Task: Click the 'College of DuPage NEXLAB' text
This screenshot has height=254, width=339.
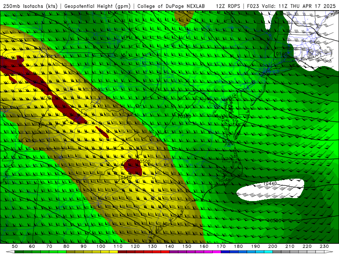Action: click(x=171, y=6)
